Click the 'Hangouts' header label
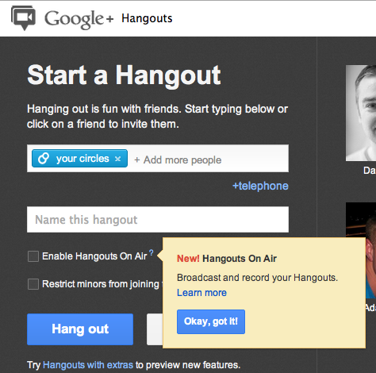Screen dimensions: 376x373 pyautogui.click(x=147, y=18)
